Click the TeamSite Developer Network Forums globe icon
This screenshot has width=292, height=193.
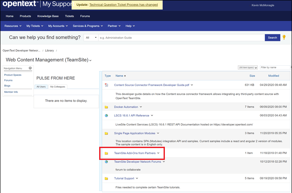click(106, 162)
